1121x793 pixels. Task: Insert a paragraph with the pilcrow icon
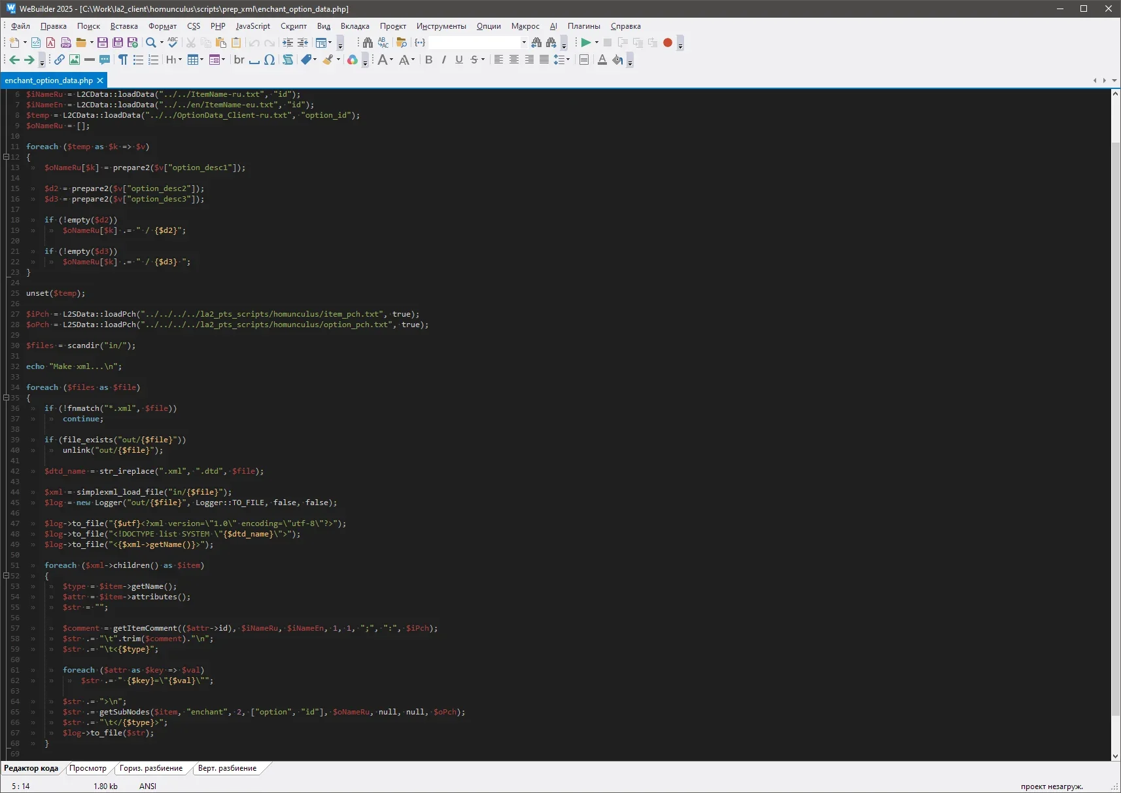123,60
